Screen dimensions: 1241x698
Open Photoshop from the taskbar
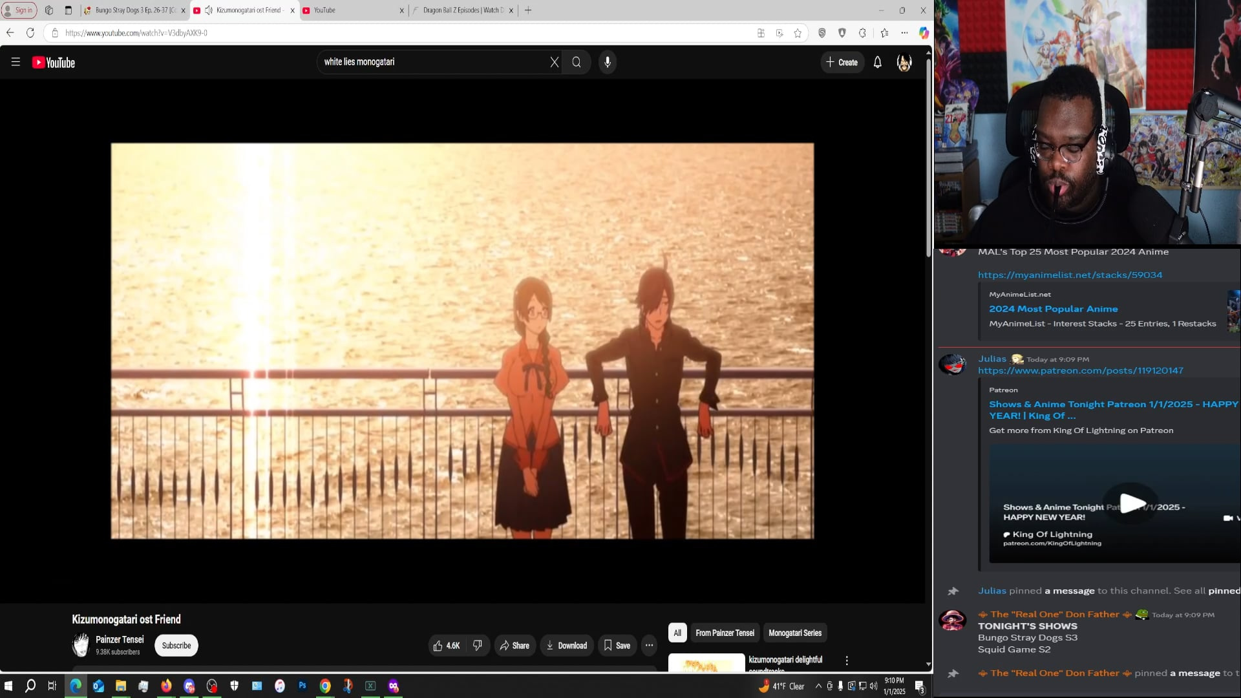pos(302,686)
